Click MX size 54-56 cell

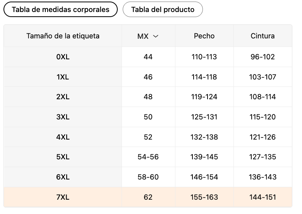point(148,157)
